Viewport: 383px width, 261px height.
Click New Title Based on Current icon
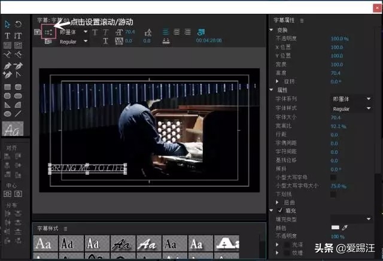(x=37, y=32)
